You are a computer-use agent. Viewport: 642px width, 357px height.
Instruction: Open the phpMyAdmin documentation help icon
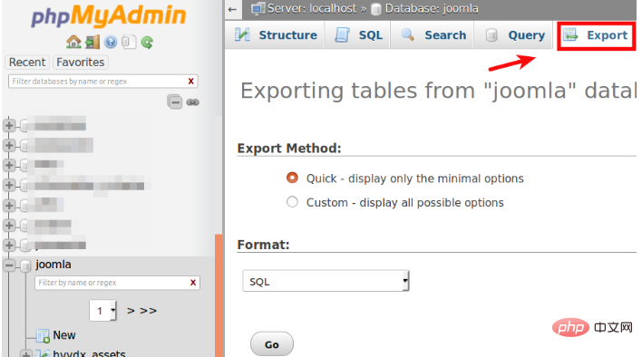point(111,42)
